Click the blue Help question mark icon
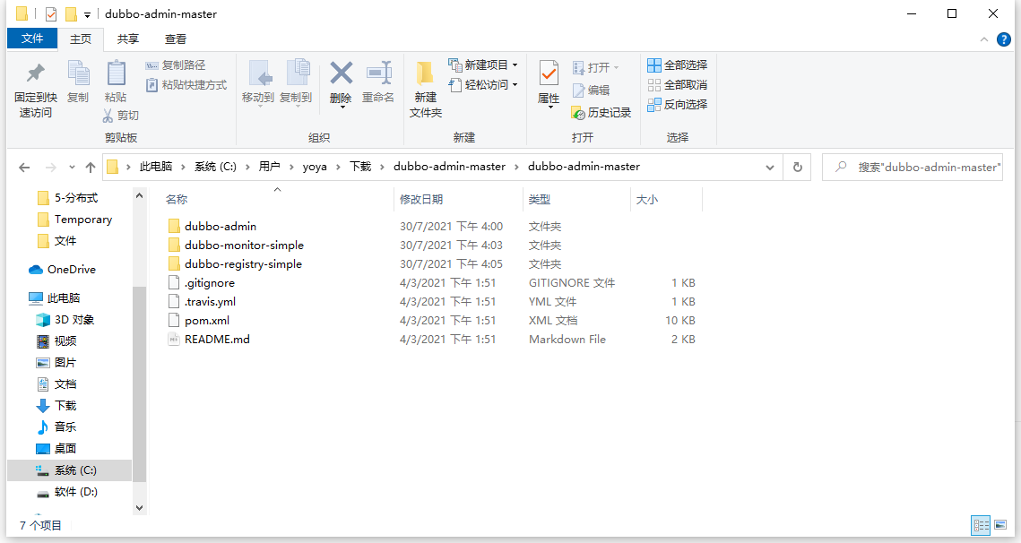 pyautogui.click(x=1004, y=39)
